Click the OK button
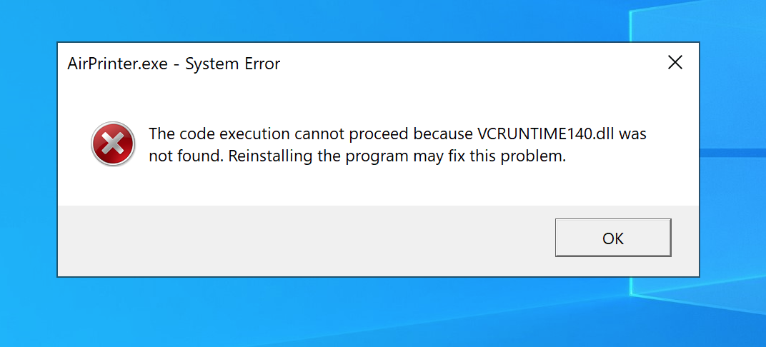 pos(613,238)
